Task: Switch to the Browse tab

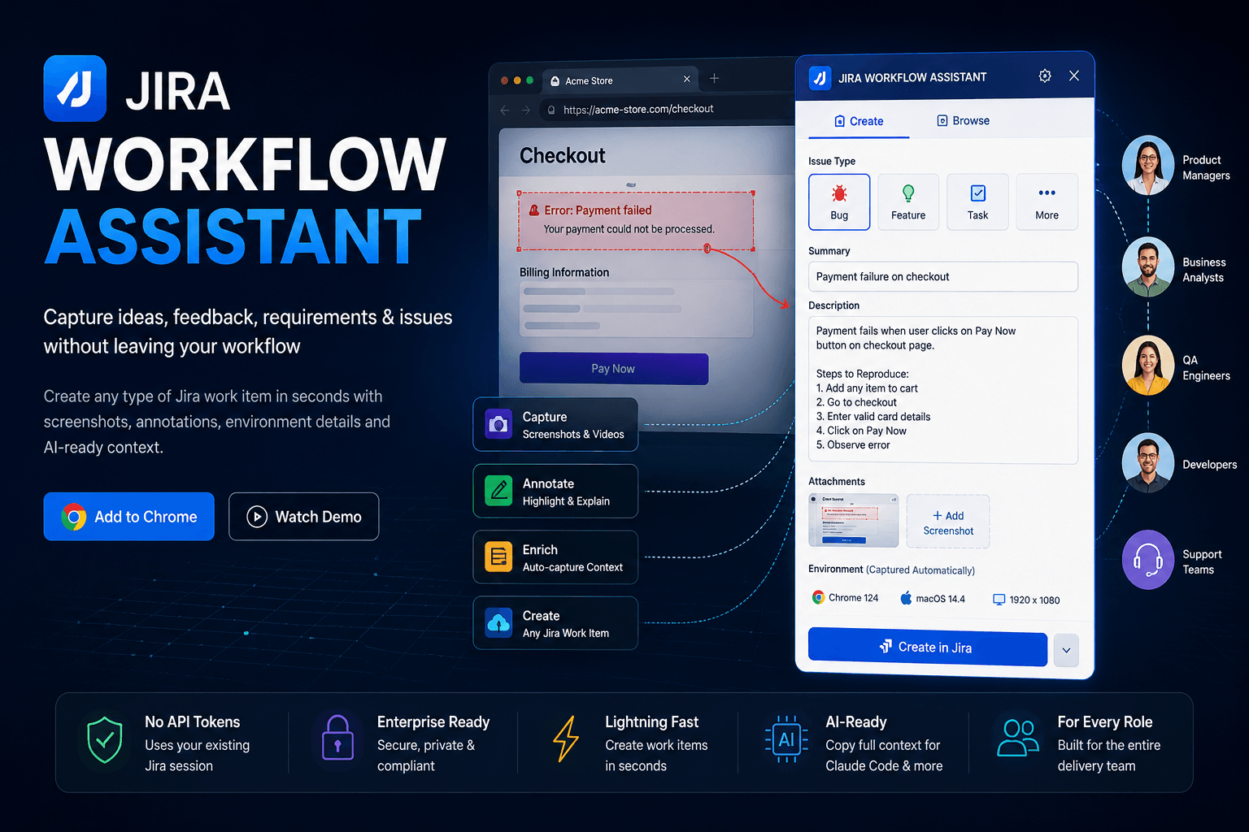Action: click(963, 120)
